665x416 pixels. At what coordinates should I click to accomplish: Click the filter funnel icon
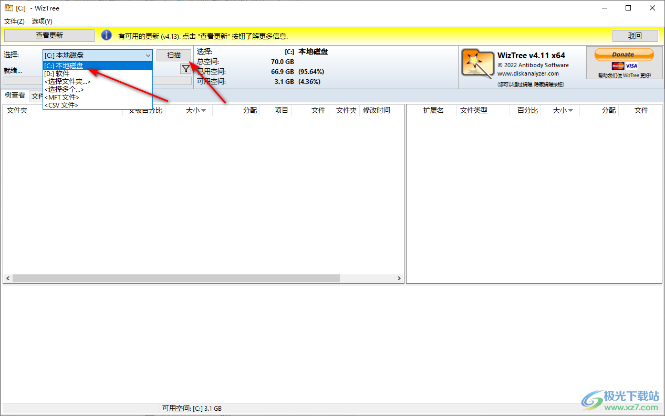pyautogui.click(x=185, y=69)
